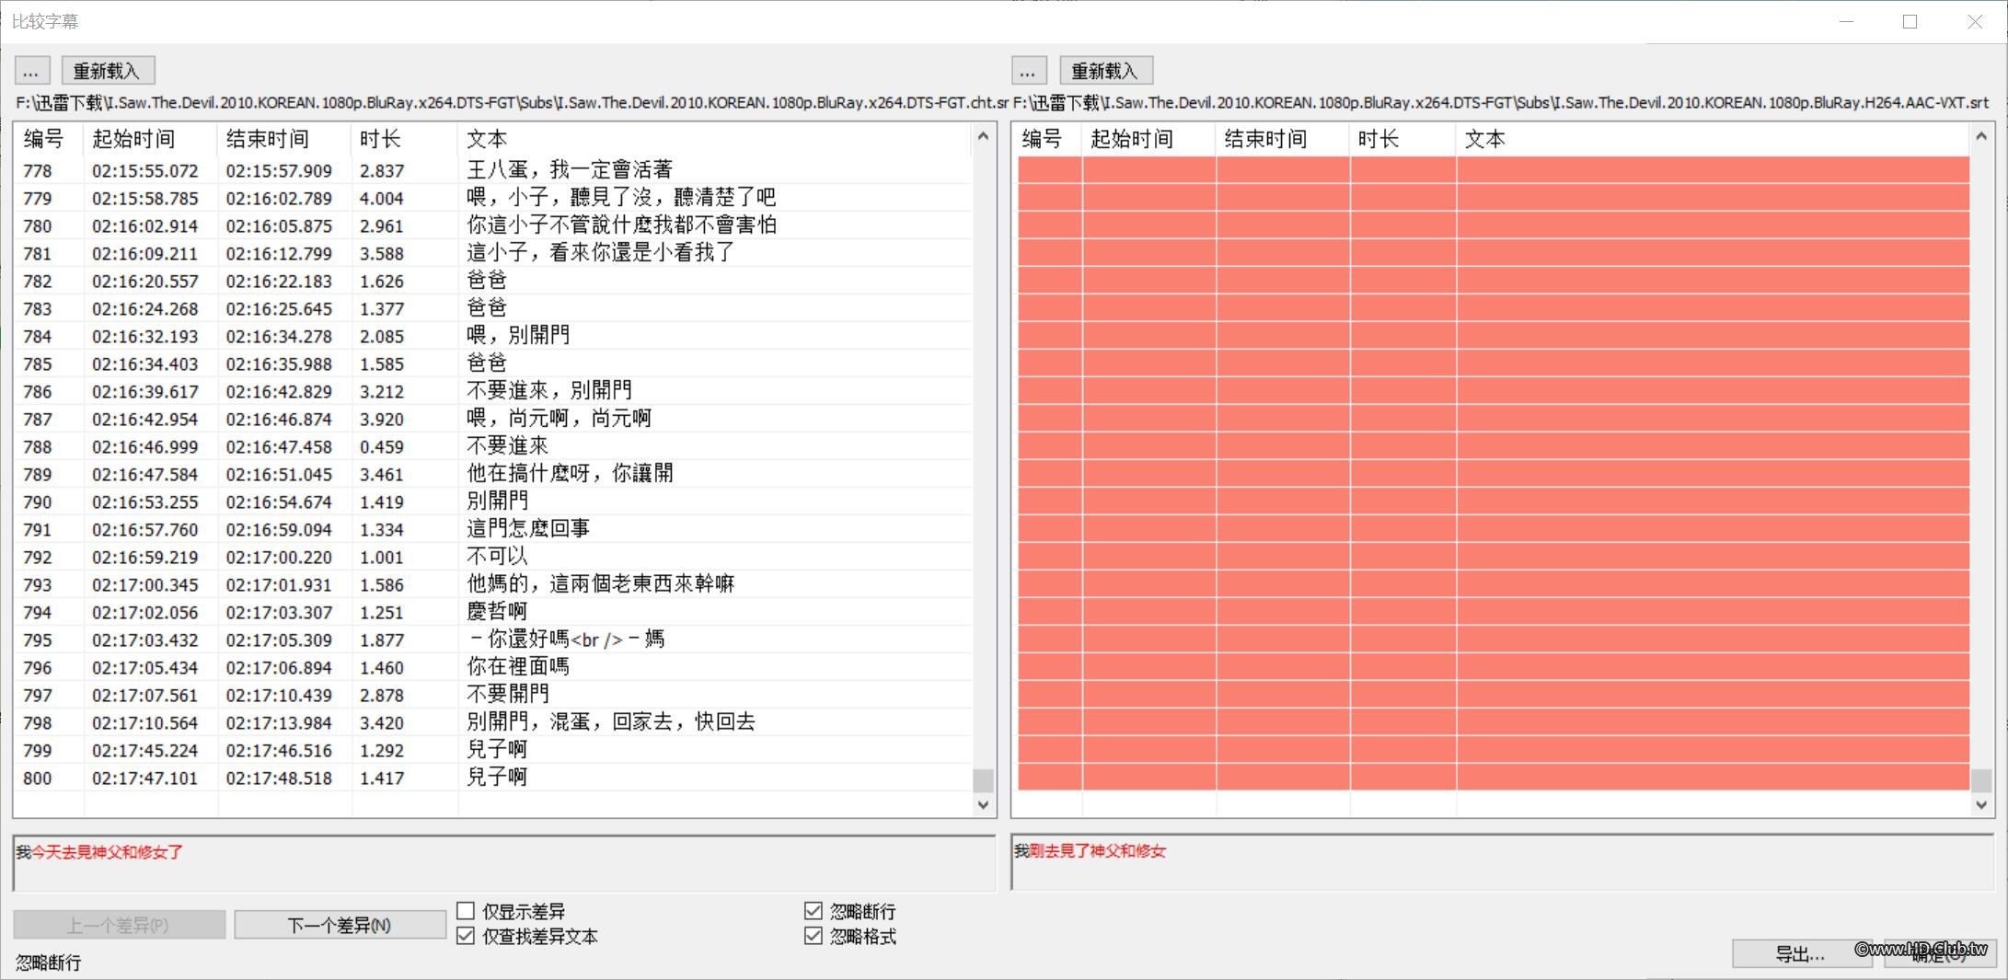Image resolution: width=2008 pixels, height=980 pixels.
Task: Reload the left subtitle with 重新载入
Action: click(x=108, y=70)
